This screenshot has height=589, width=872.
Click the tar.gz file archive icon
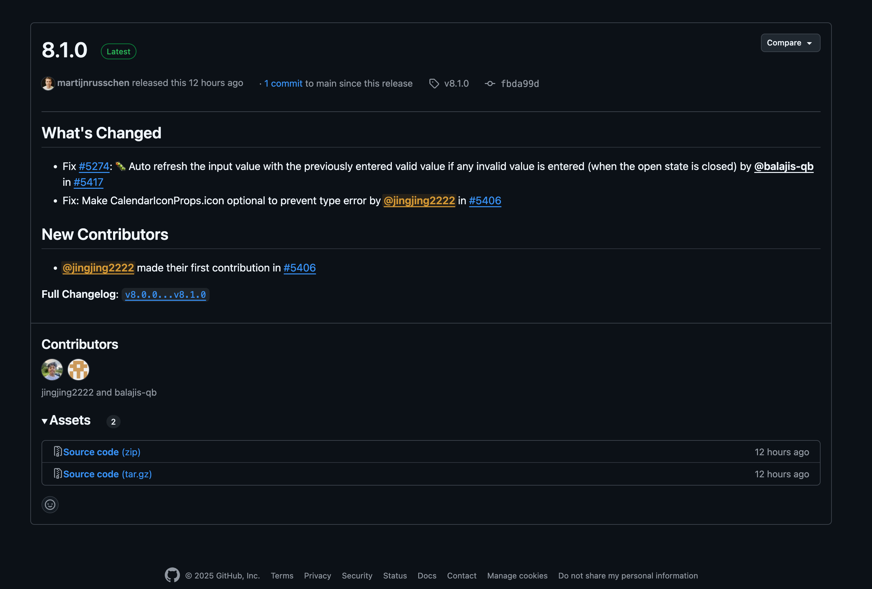58,473
